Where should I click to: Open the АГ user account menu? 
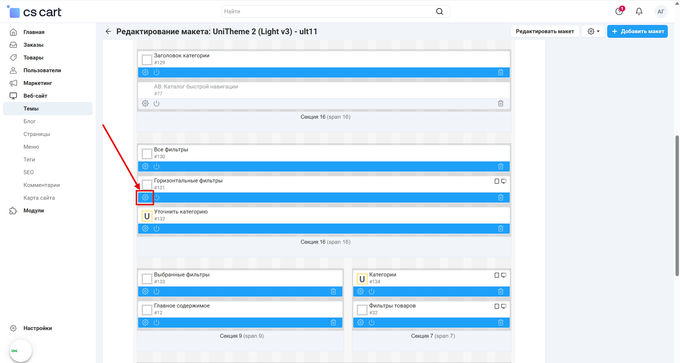[x=661, y=11]
